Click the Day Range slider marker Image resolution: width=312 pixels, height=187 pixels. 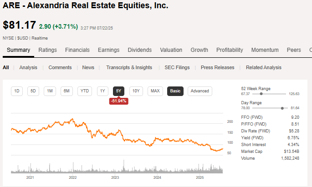click(x=283, y=108)
